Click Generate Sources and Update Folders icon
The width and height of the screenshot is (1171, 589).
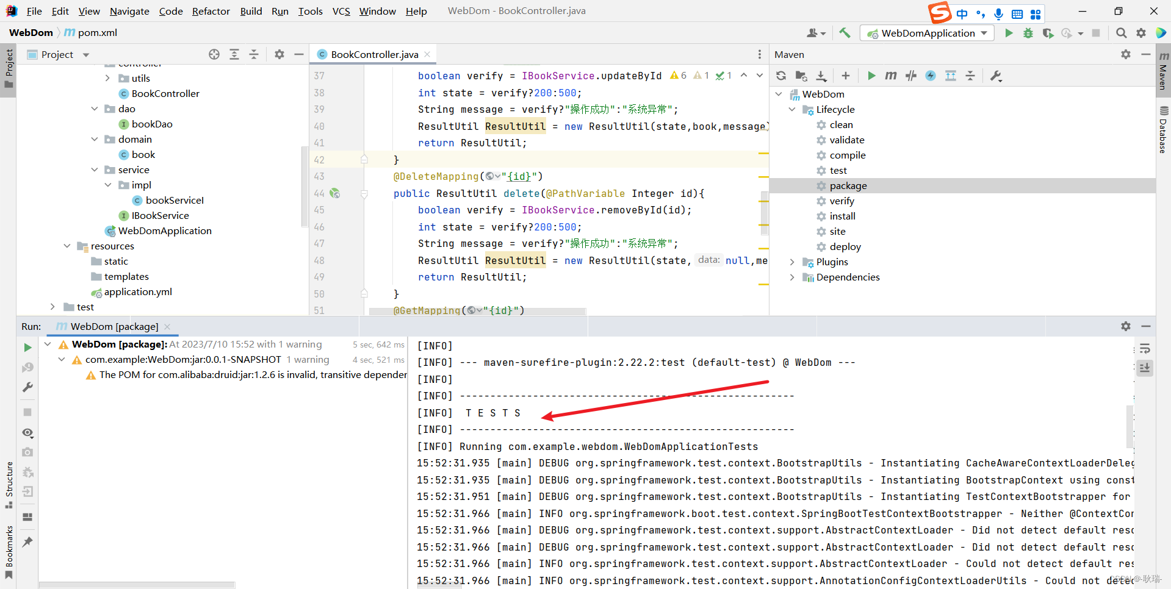[801, 76]
